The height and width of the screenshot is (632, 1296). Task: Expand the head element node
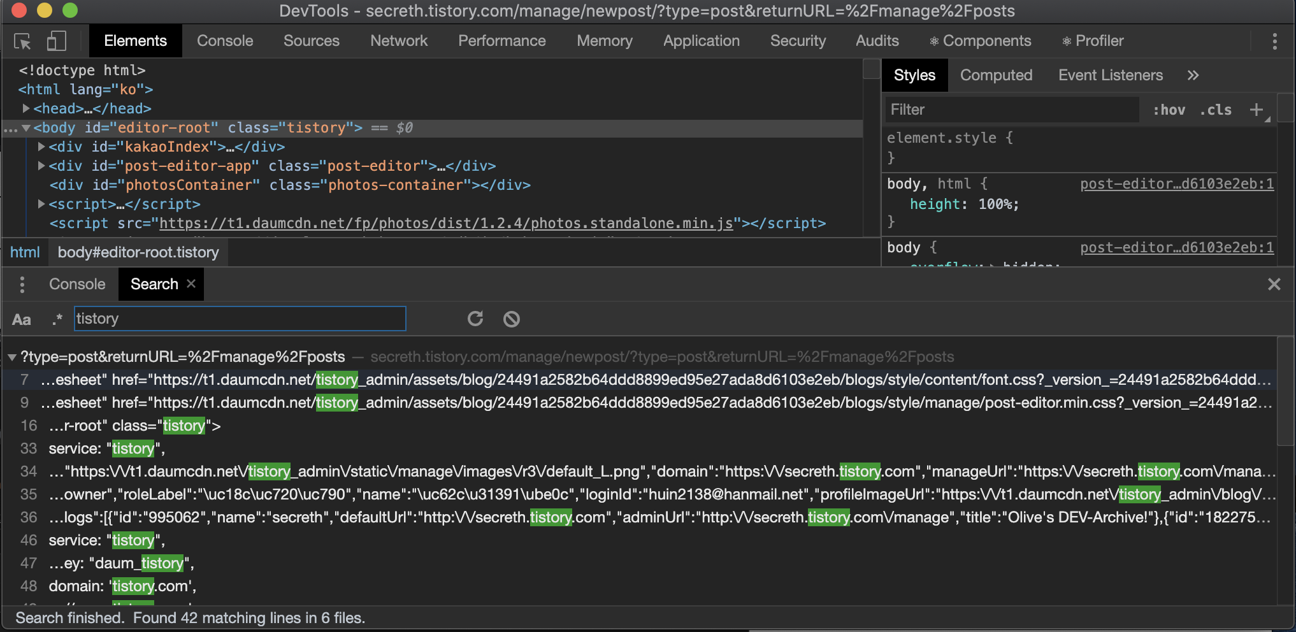(26, 108)
